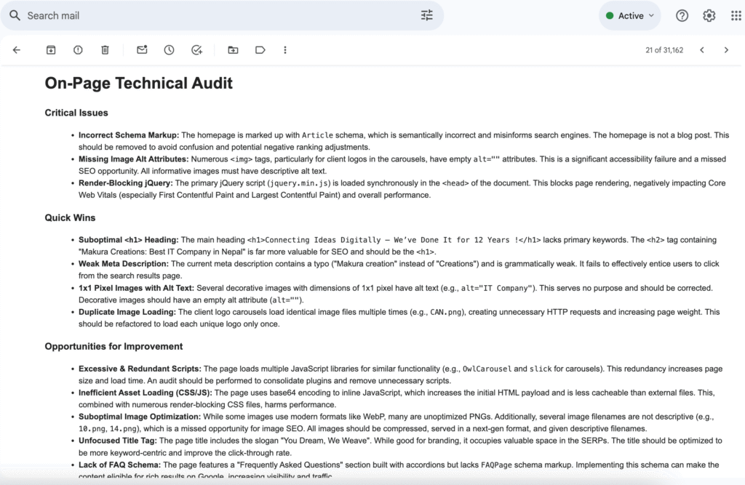Click 'Lack of FAQ Schema:' bullet title
Screen dimensions: 745x485
(x=120, y=465)
